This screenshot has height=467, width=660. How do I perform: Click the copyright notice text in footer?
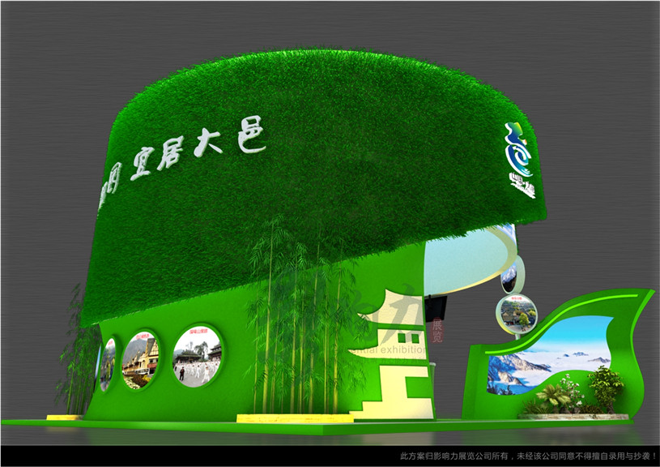click(529, 456)
